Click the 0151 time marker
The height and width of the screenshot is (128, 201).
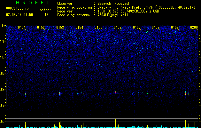(x=22, y=28)
